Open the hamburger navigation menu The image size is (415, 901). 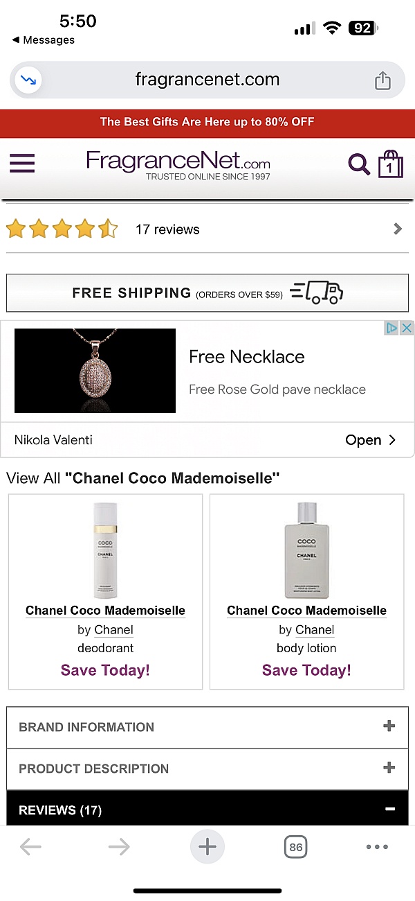pyautogui.click(x=22, y=164)
